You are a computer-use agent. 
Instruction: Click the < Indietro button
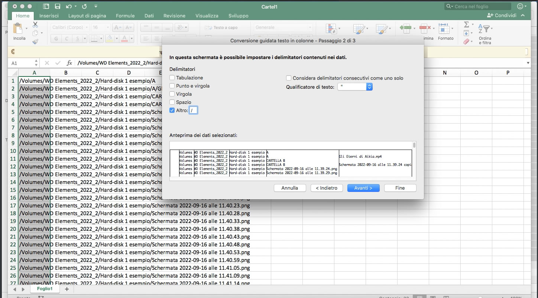point(327,188)
